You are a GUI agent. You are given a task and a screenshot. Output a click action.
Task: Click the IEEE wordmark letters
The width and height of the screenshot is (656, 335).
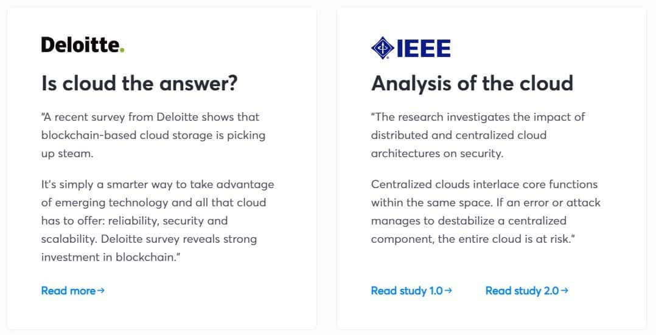(x=424, y=49)
